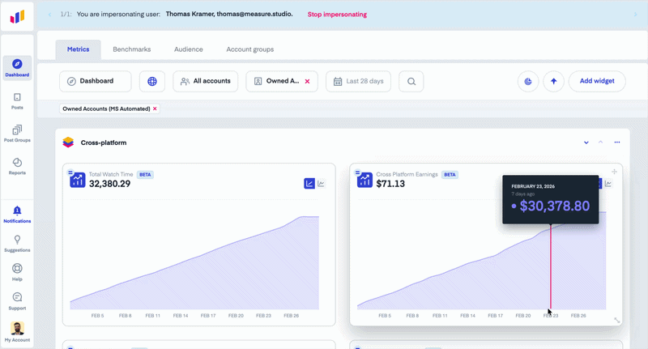Go to previous banner message arrow
648x349 pixels.
click(50, 15)
